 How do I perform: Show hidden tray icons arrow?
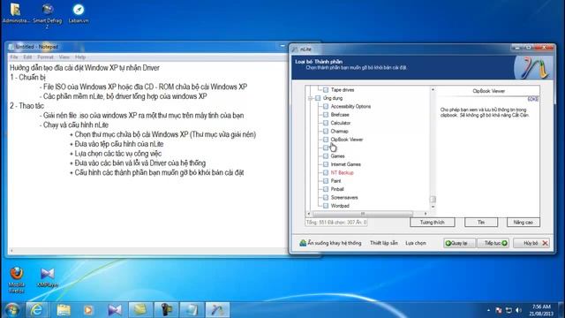[488, 310]
